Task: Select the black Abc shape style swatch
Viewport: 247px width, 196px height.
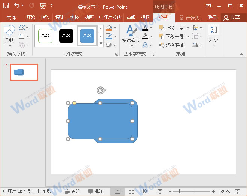Action: point(66,36)
